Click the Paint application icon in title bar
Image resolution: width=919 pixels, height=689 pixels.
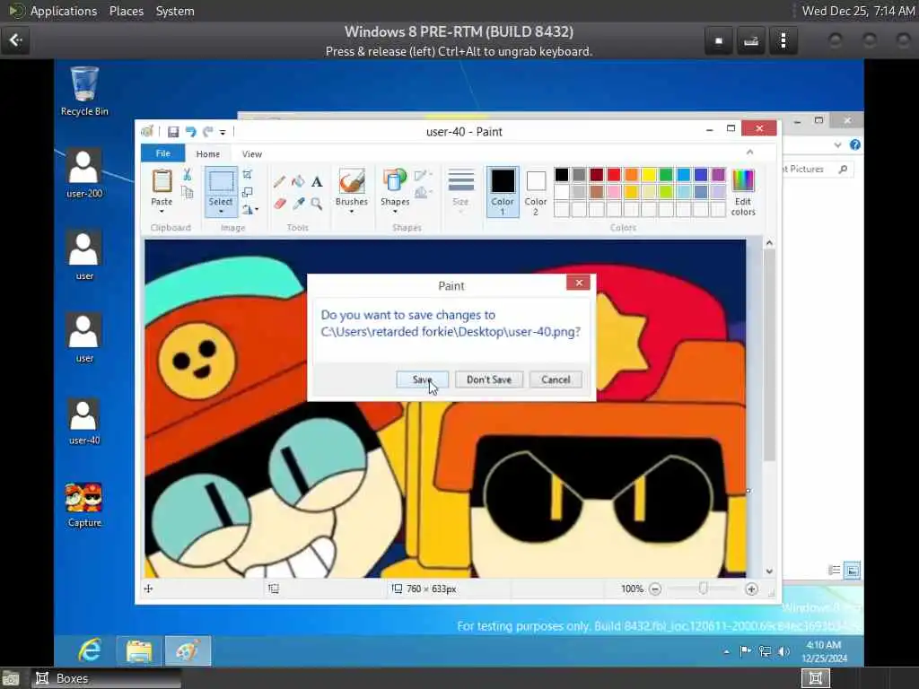point(148,131)
